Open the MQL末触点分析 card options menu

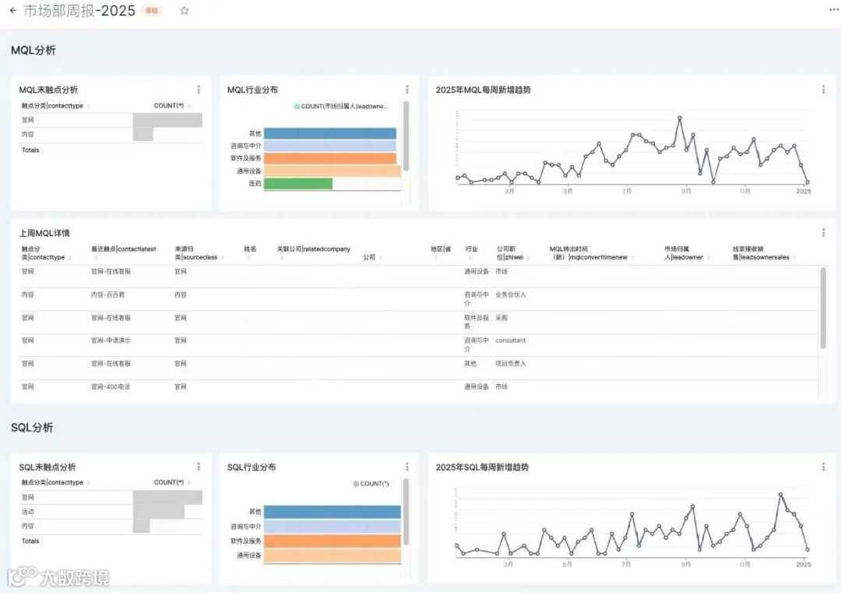(199, 90)
